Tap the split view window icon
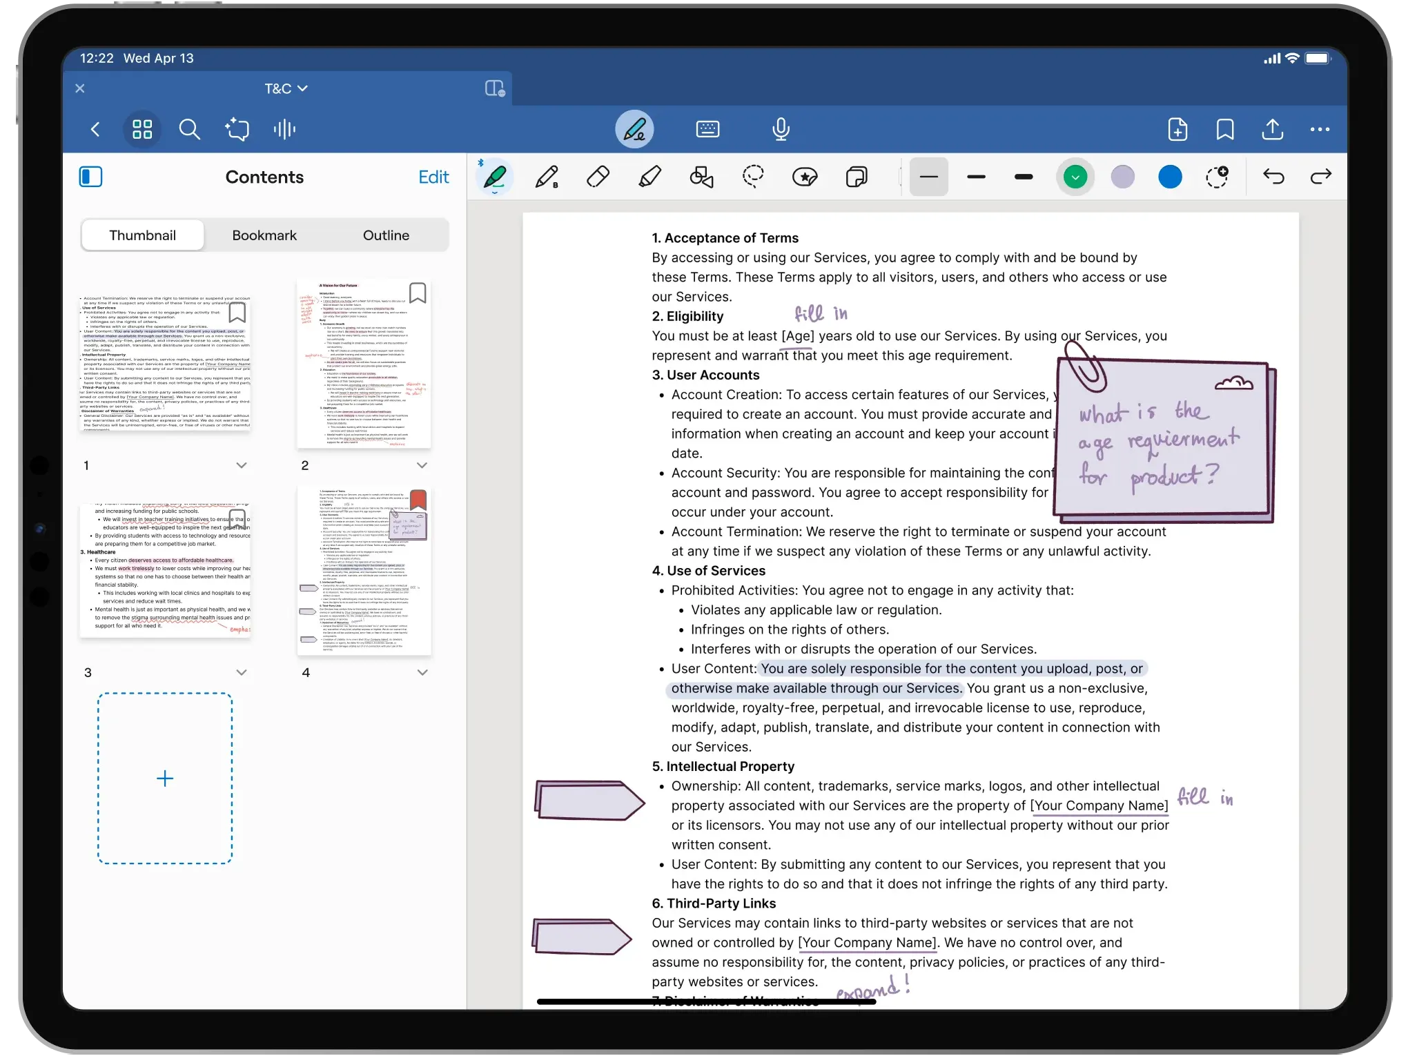The width and height of the screenshot is (1408, 1056). click(494, 88)
